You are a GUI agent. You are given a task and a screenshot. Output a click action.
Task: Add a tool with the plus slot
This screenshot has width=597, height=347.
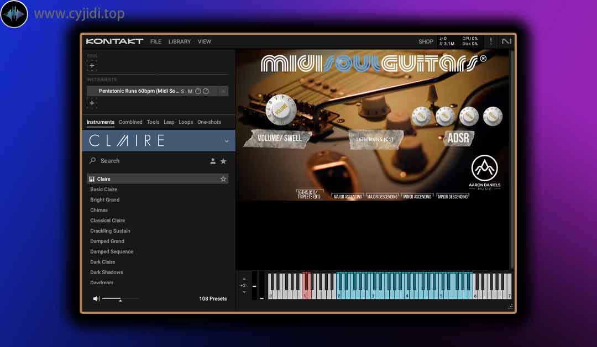(92, 65)
